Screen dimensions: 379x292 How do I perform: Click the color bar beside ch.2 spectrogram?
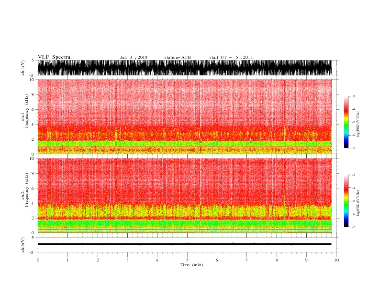pos(346,201)
